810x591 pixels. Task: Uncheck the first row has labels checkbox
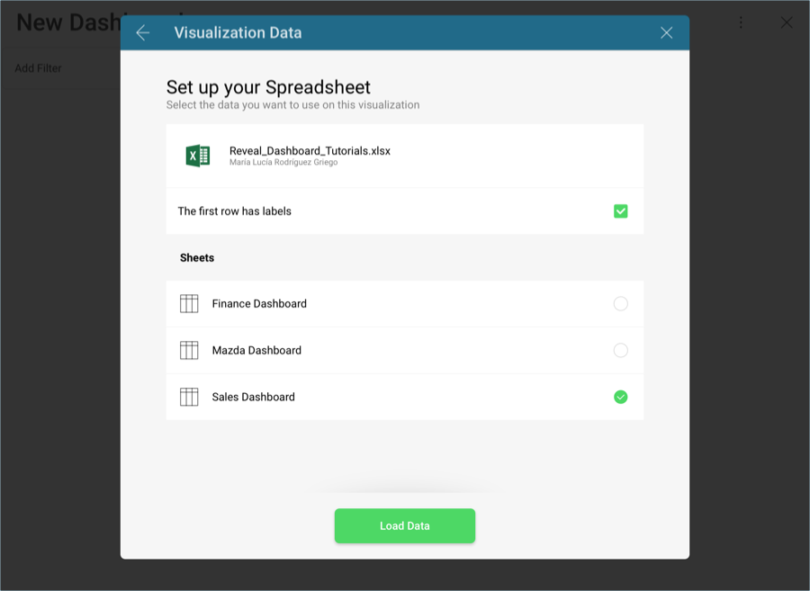coord(620,211)
